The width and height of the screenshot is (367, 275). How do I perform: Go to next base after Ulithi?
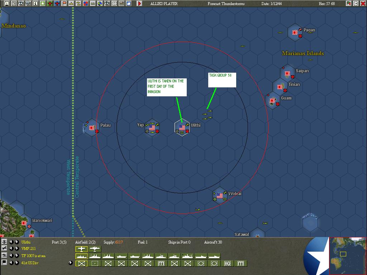point(16,242)
